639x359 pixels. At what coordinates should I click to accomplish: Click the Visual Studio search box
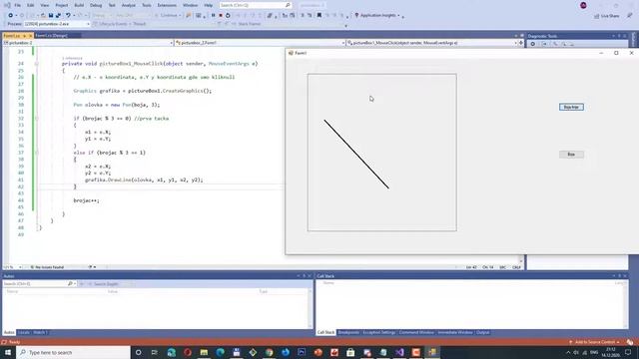coord(256,5)
